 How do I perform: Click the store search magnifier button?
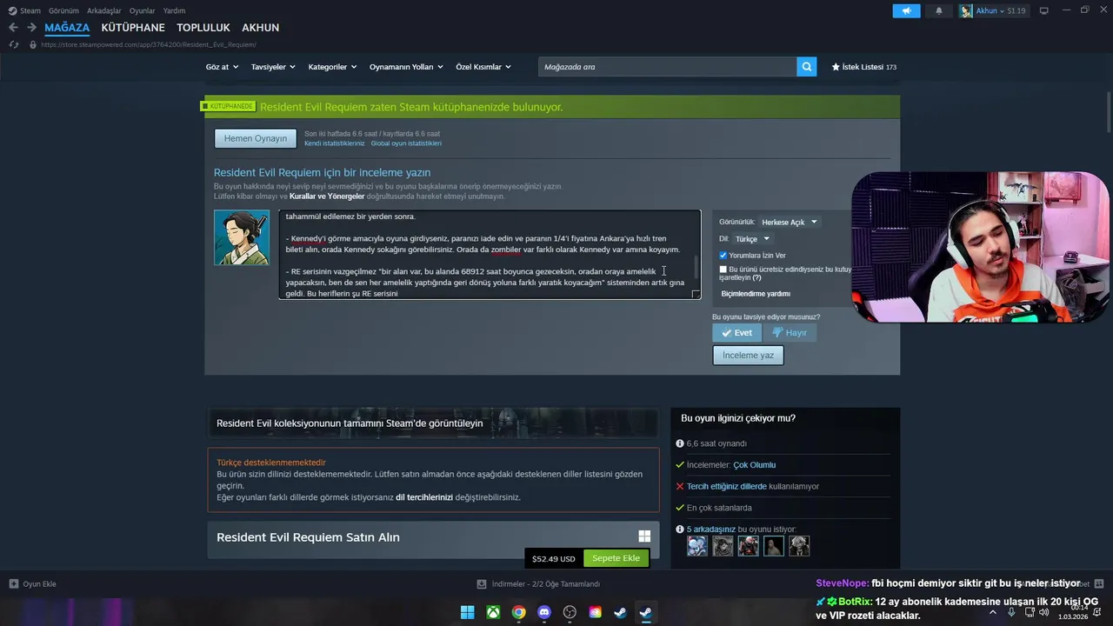coord(807,66)
